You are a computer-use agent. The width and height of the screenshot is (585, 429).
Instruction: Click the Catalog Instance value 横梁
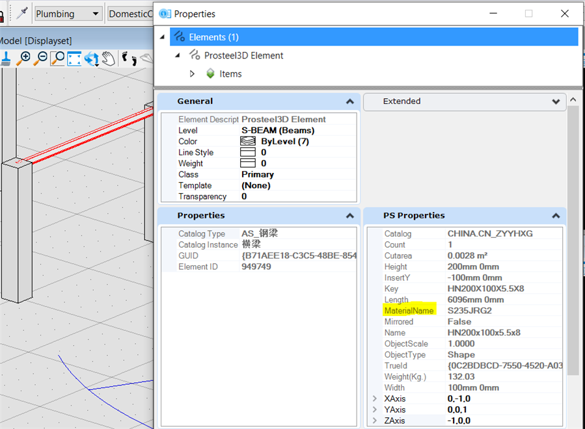251,244
